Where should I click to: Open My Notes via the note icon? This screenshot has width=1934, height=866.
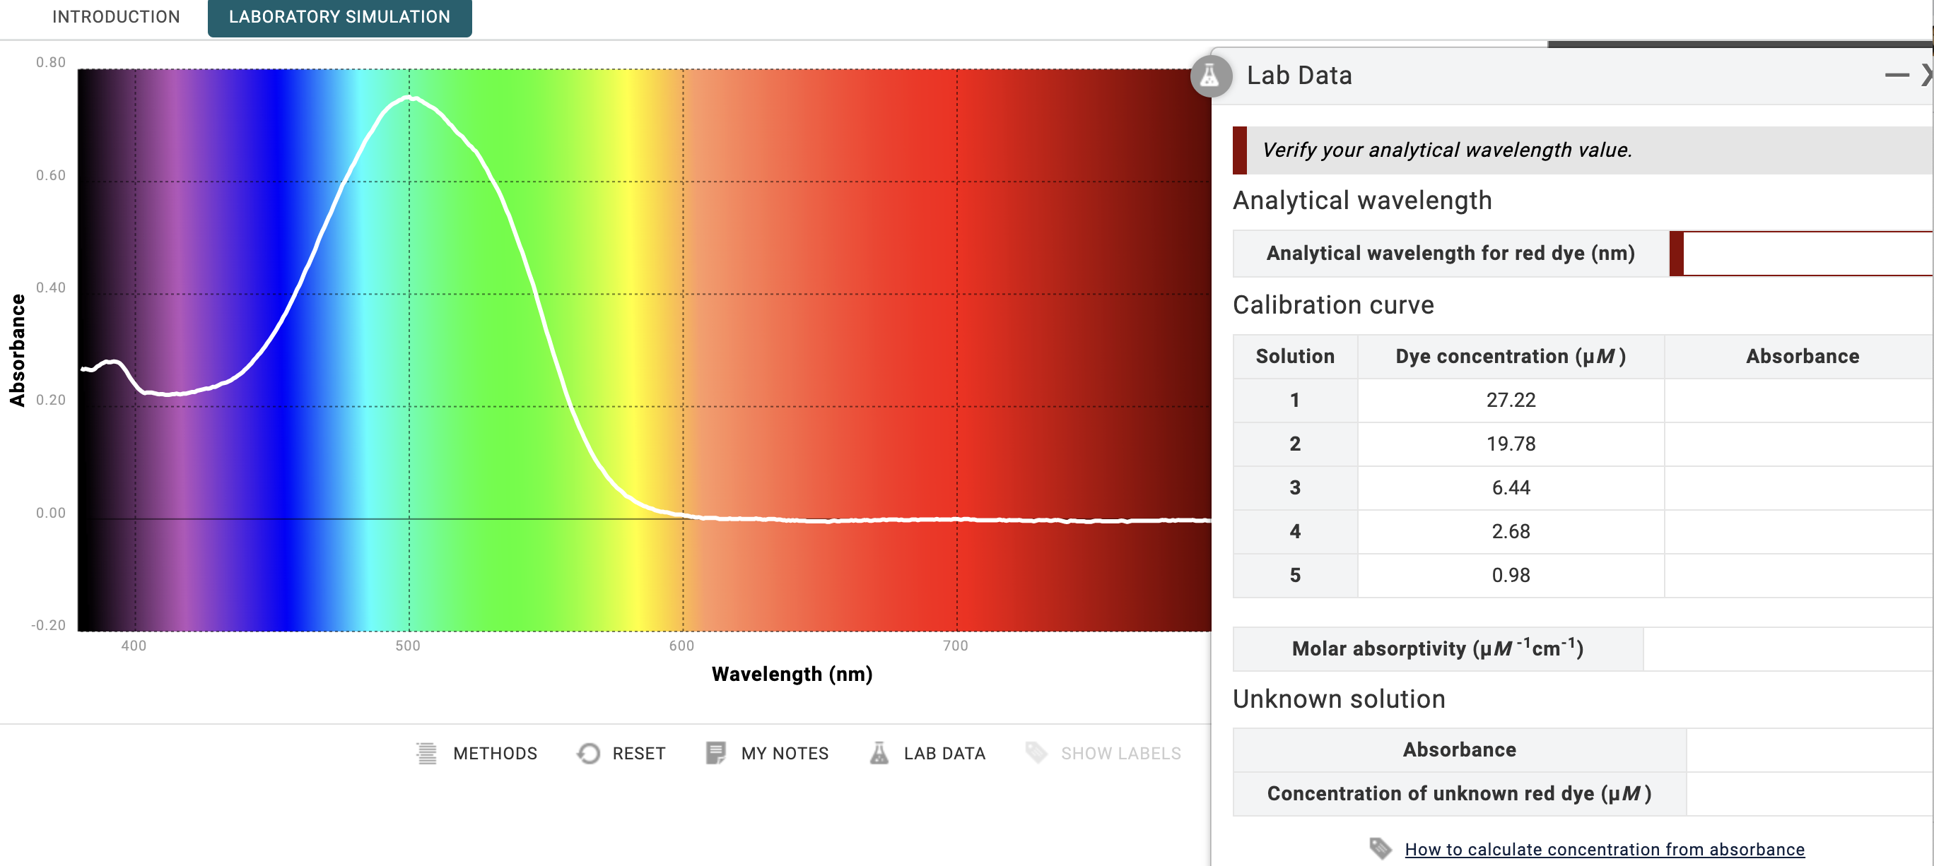coord(715,754)
